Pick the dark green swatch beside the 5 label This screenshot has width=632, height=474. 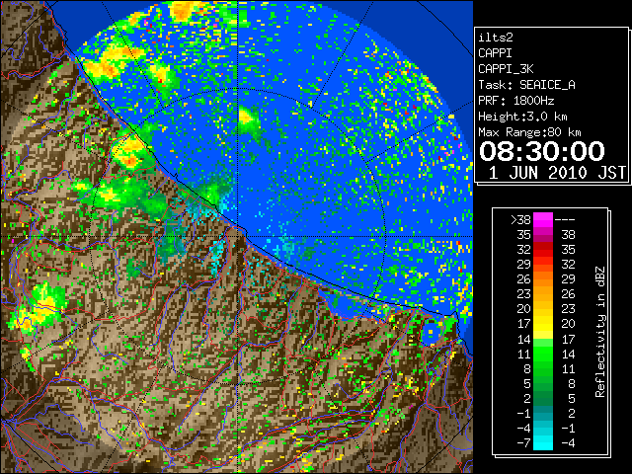tap(543, 384)
